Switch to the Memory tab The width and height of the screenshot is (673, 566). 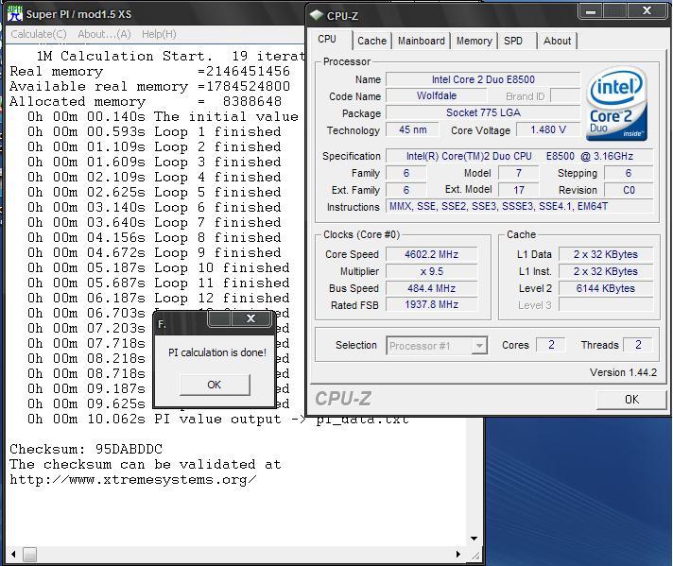point(474,41)
